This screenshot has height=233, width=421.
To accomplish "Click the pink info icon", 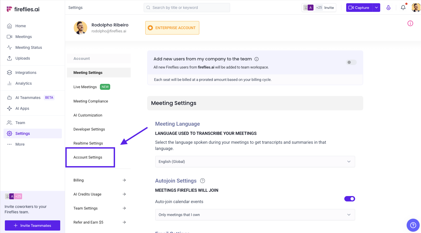I will pos(410,23).
